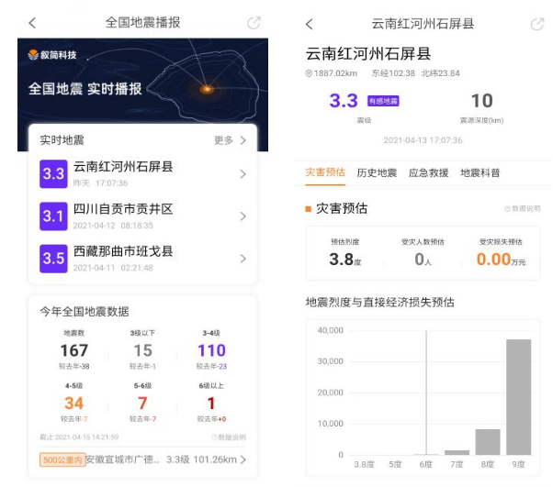Open 更多 to view more real-time earthquakes
The width and height of the screenshot is (553, 487).
(230, 140)
